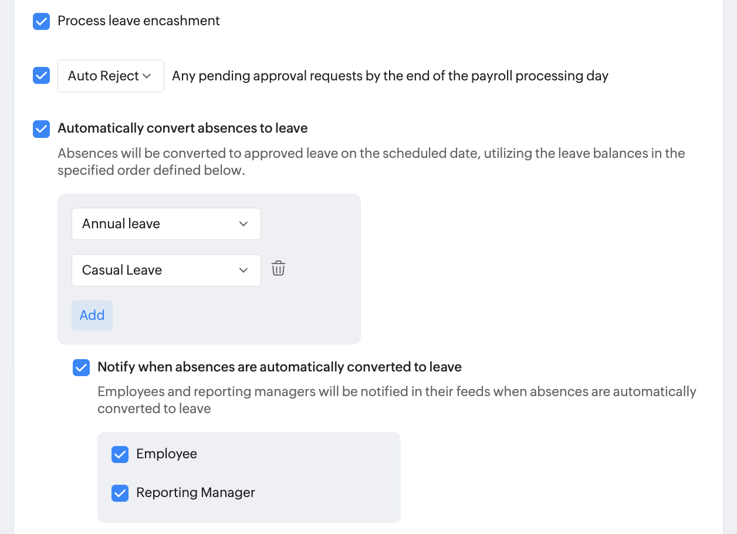Untick the checkbox left of Auto Reject
This screenshot has width=737, height=534.
coord(41,76)
